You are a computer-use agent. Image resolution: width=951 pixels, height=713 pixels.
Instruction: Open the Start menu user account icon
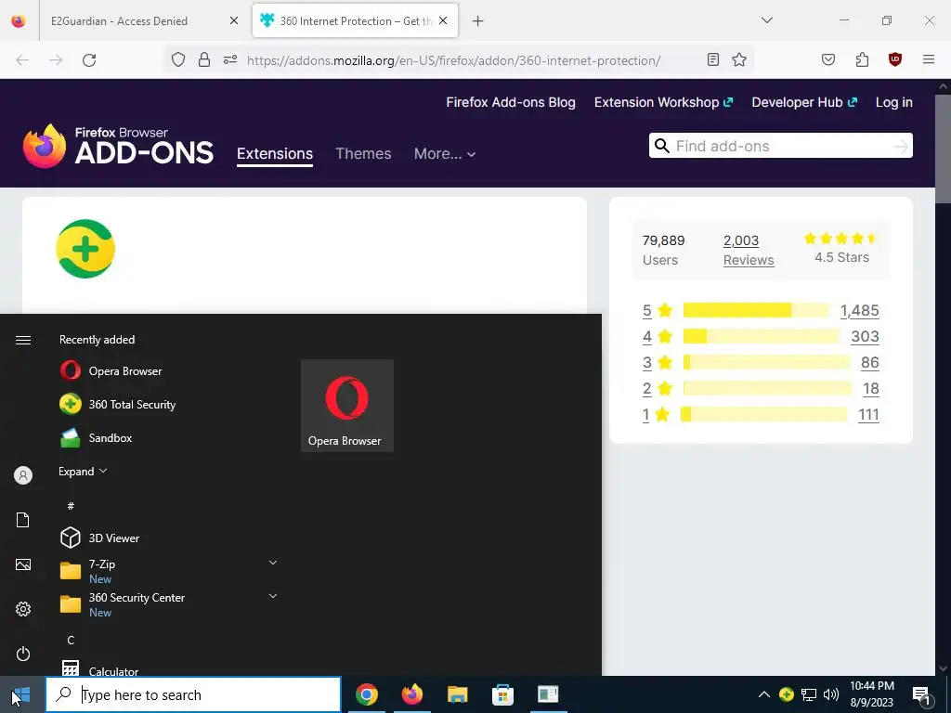23,475
